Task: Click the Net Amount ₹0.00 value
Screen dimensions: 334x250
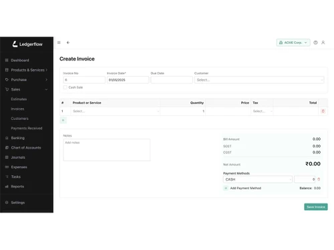Action: click(x=313, y=164)
